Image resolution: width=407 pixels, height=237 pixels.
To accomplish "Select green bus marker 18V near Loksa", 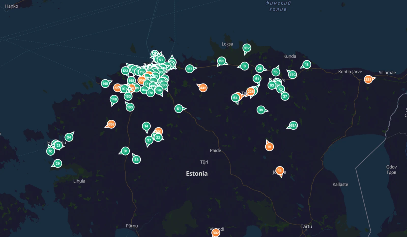I will pos(247,48).
